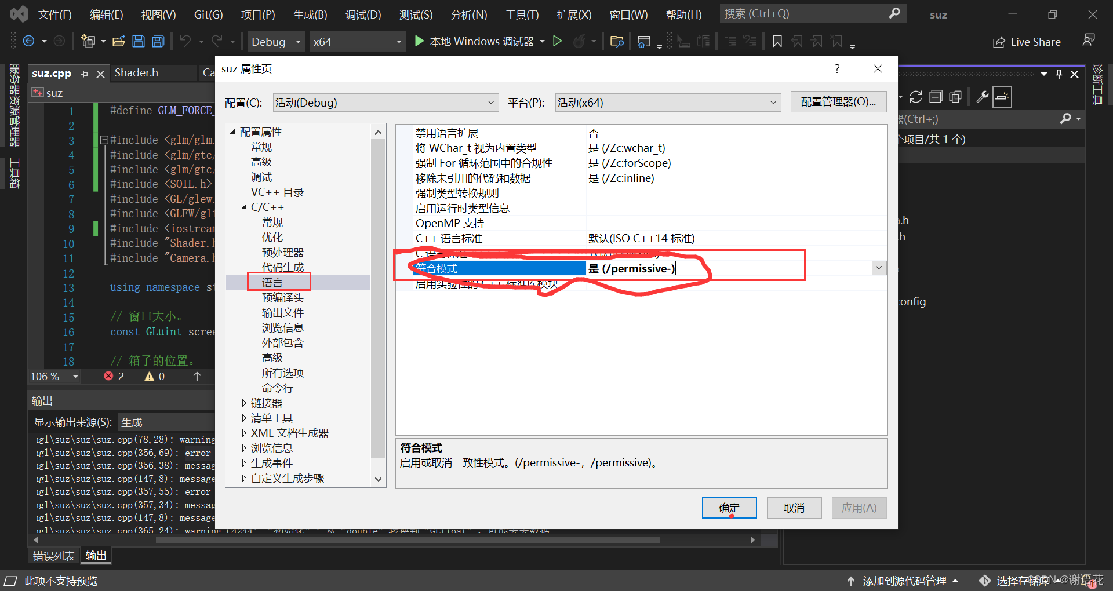
Task: Open the zoom level 106% dropdown
Action: 75,376
